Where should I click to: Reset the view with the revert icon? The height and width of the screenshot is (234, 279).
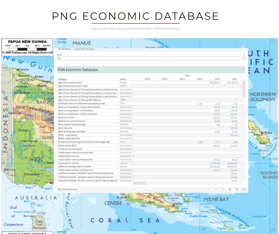222,189
